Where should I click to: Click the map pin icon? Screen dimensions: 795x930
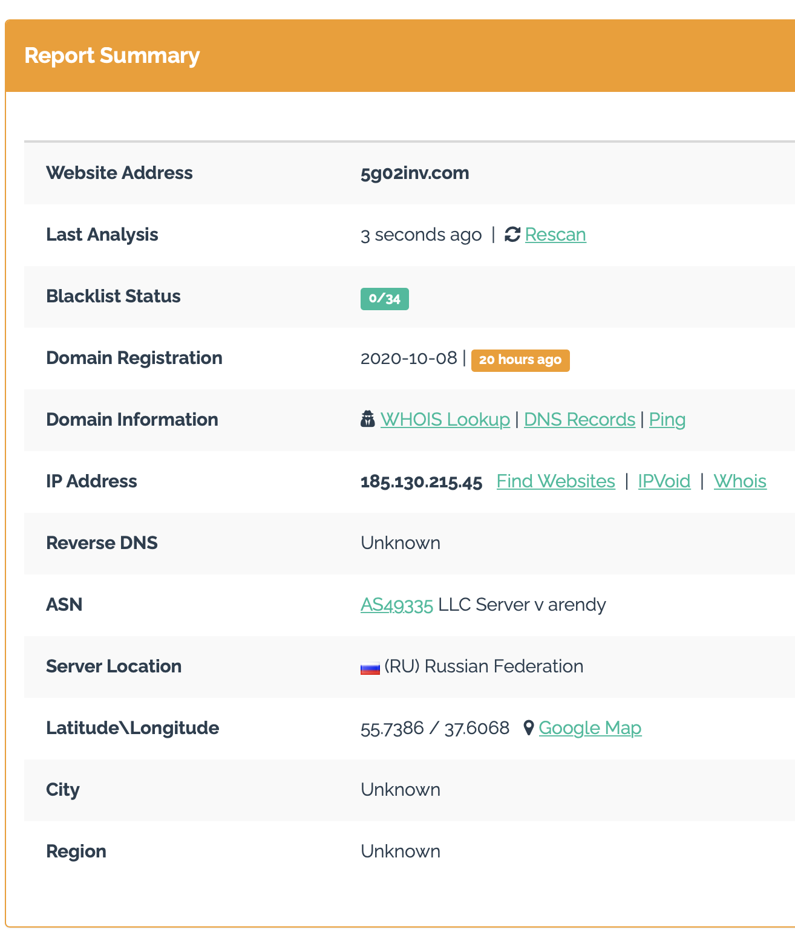528,728
